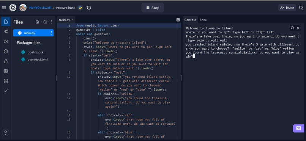The image size is (306, 141).
Task: Open the main.py file options menu
Action: [x=52, y=33]
